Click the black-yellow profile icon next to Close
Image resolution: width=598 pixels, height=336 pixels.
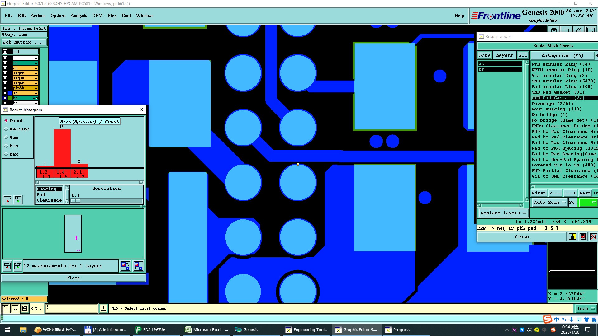pos(572,237)
